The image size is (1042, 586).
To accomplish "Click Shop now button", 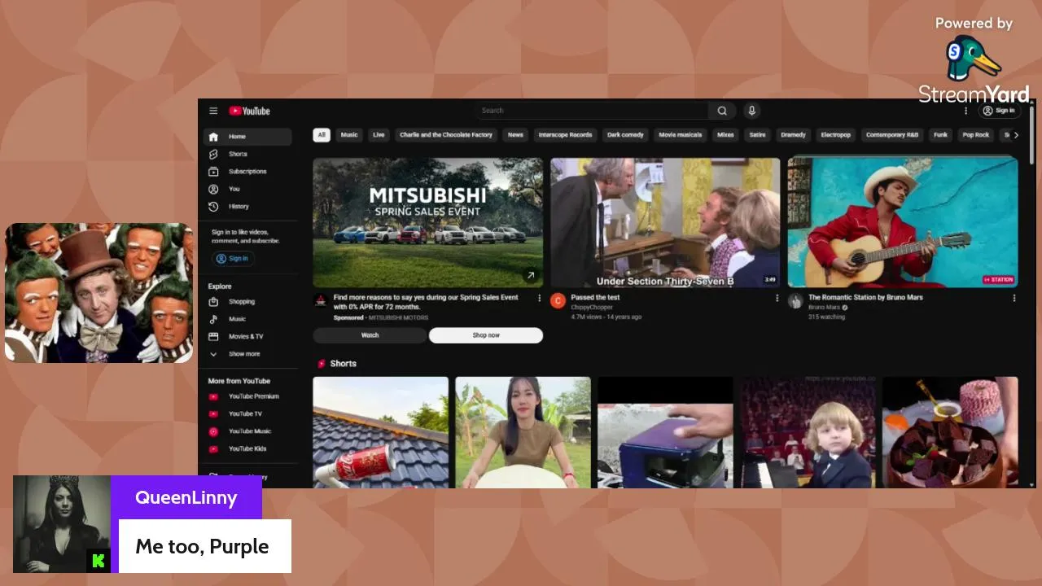I will tap(486, 335).
